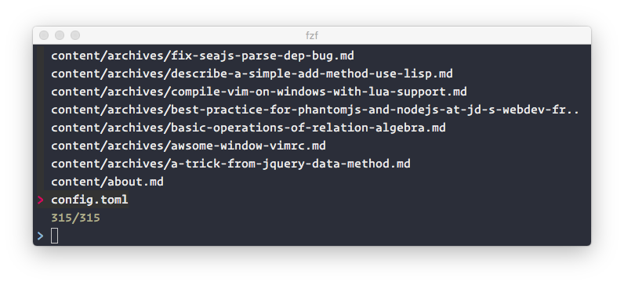Image resolution: width=624 pixels, height=285 pixels.
Task: Select a-trick-from-jquery-data-method.md
Action: [x=230, y=164]
